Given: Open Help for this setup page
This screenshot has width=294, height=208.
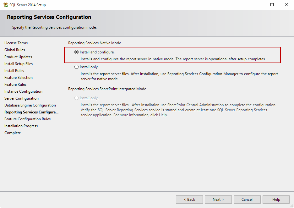Looking at the screenshot, I should click(x=276, y=200).
